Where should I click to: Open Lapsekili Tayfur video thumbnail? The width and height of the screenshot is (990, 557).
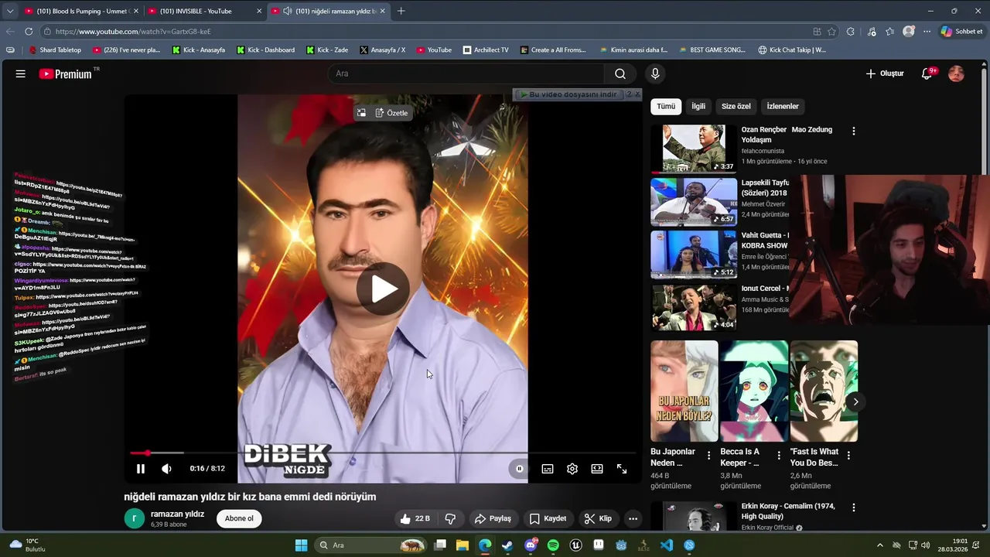(x=694, y=202)
